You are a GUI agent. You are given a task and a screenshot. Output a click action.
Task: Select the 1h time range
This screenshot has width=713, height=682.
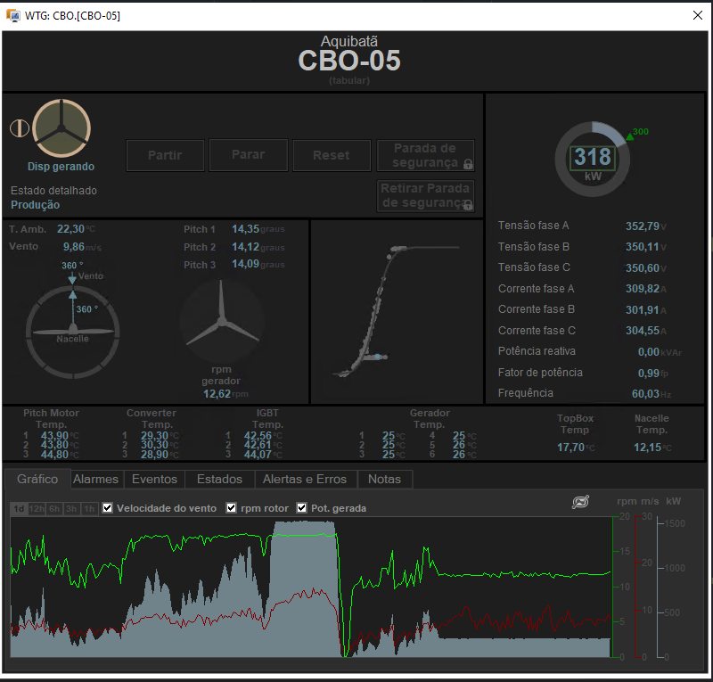pyautogui.click(x=89, y=509)
